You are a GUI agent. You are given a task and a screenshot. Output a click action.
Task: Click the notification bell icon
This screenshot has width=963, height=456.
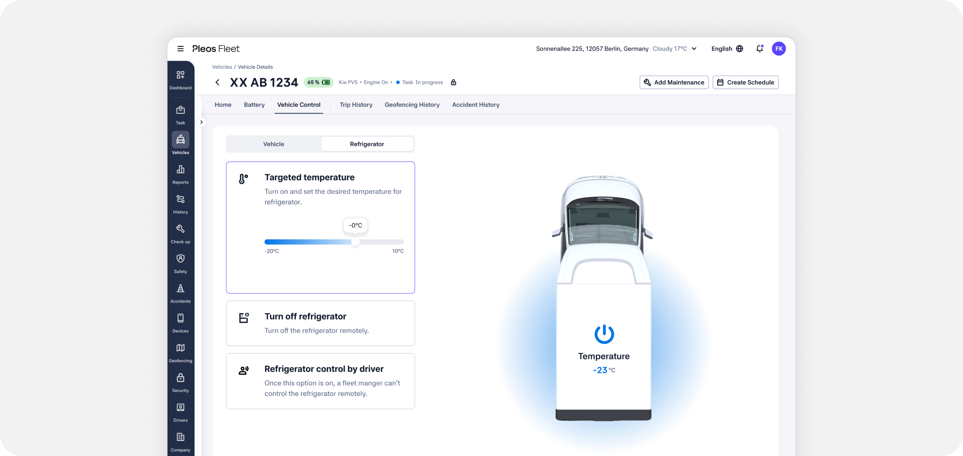click(x=760, y=49)
